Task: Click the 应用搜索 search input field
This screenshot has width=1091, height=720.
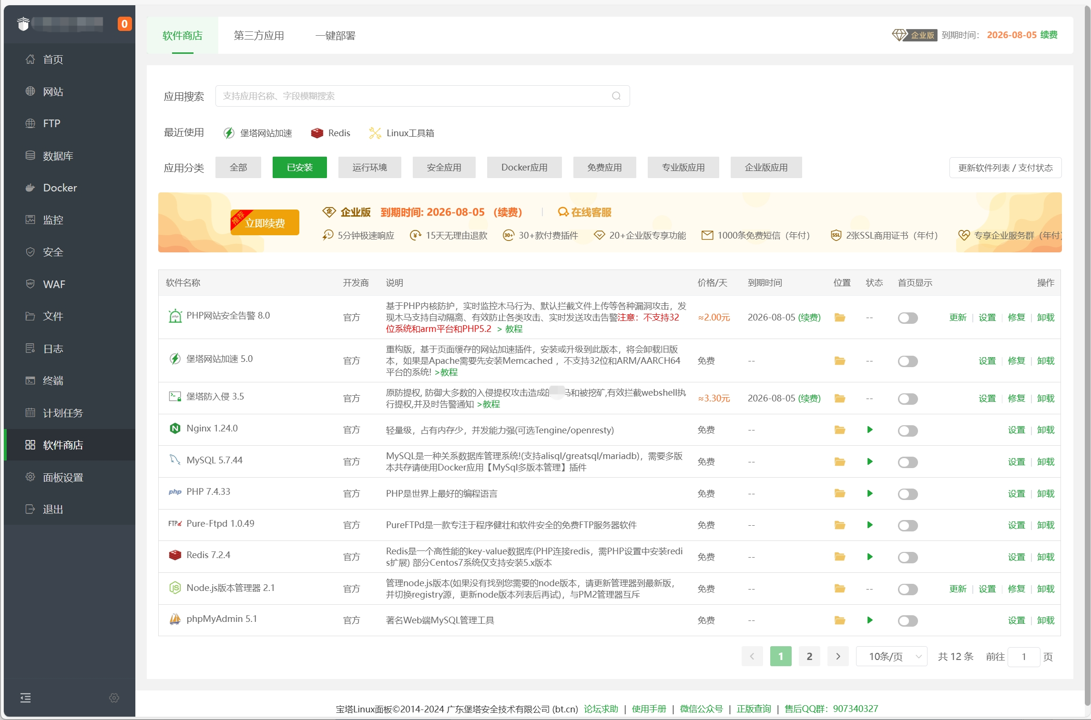Action: coord(422,96)
